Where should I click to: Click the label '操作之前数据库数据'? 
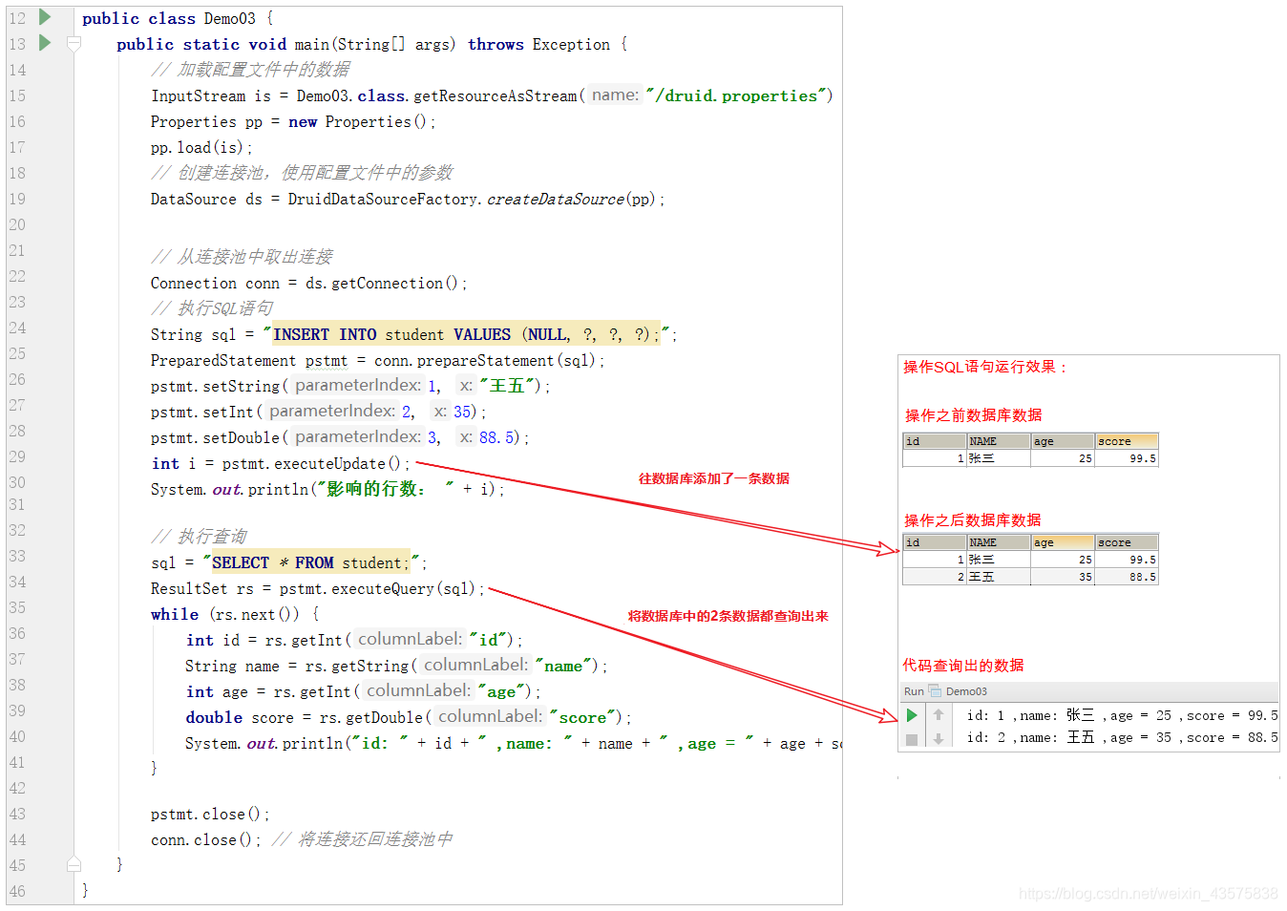pos(973,415)
